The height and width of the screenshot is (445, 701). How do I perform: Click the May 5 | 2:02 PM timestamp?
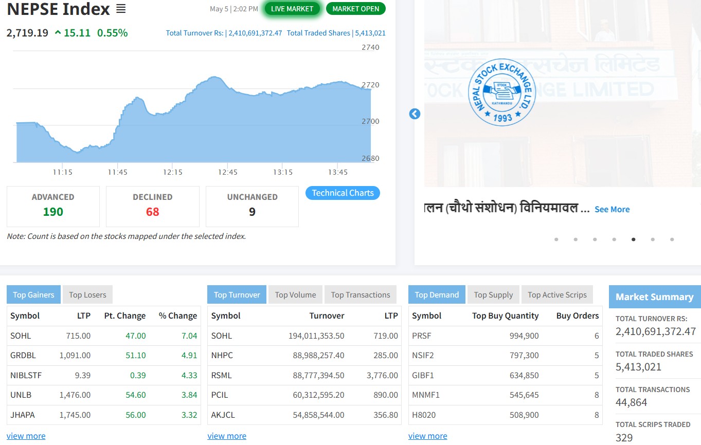234,9
